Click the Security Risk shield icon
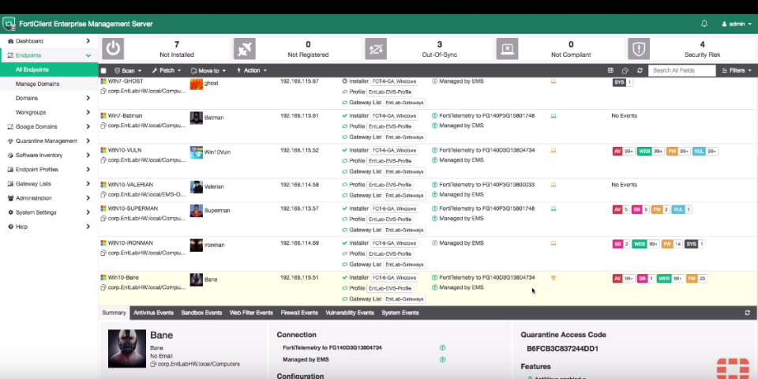Viewport: 758px width, 379px height. [x=639, y=49]
